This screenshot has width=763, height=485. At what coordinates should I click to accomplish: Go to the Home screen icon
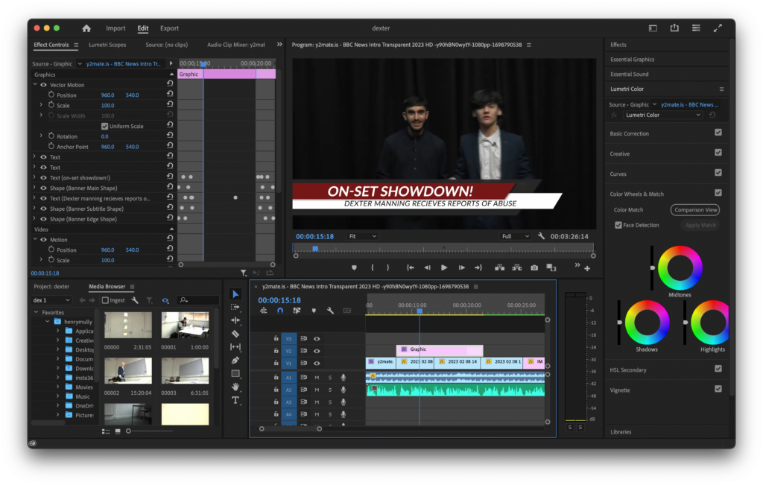pyautogui.click(x=86, y=28)
